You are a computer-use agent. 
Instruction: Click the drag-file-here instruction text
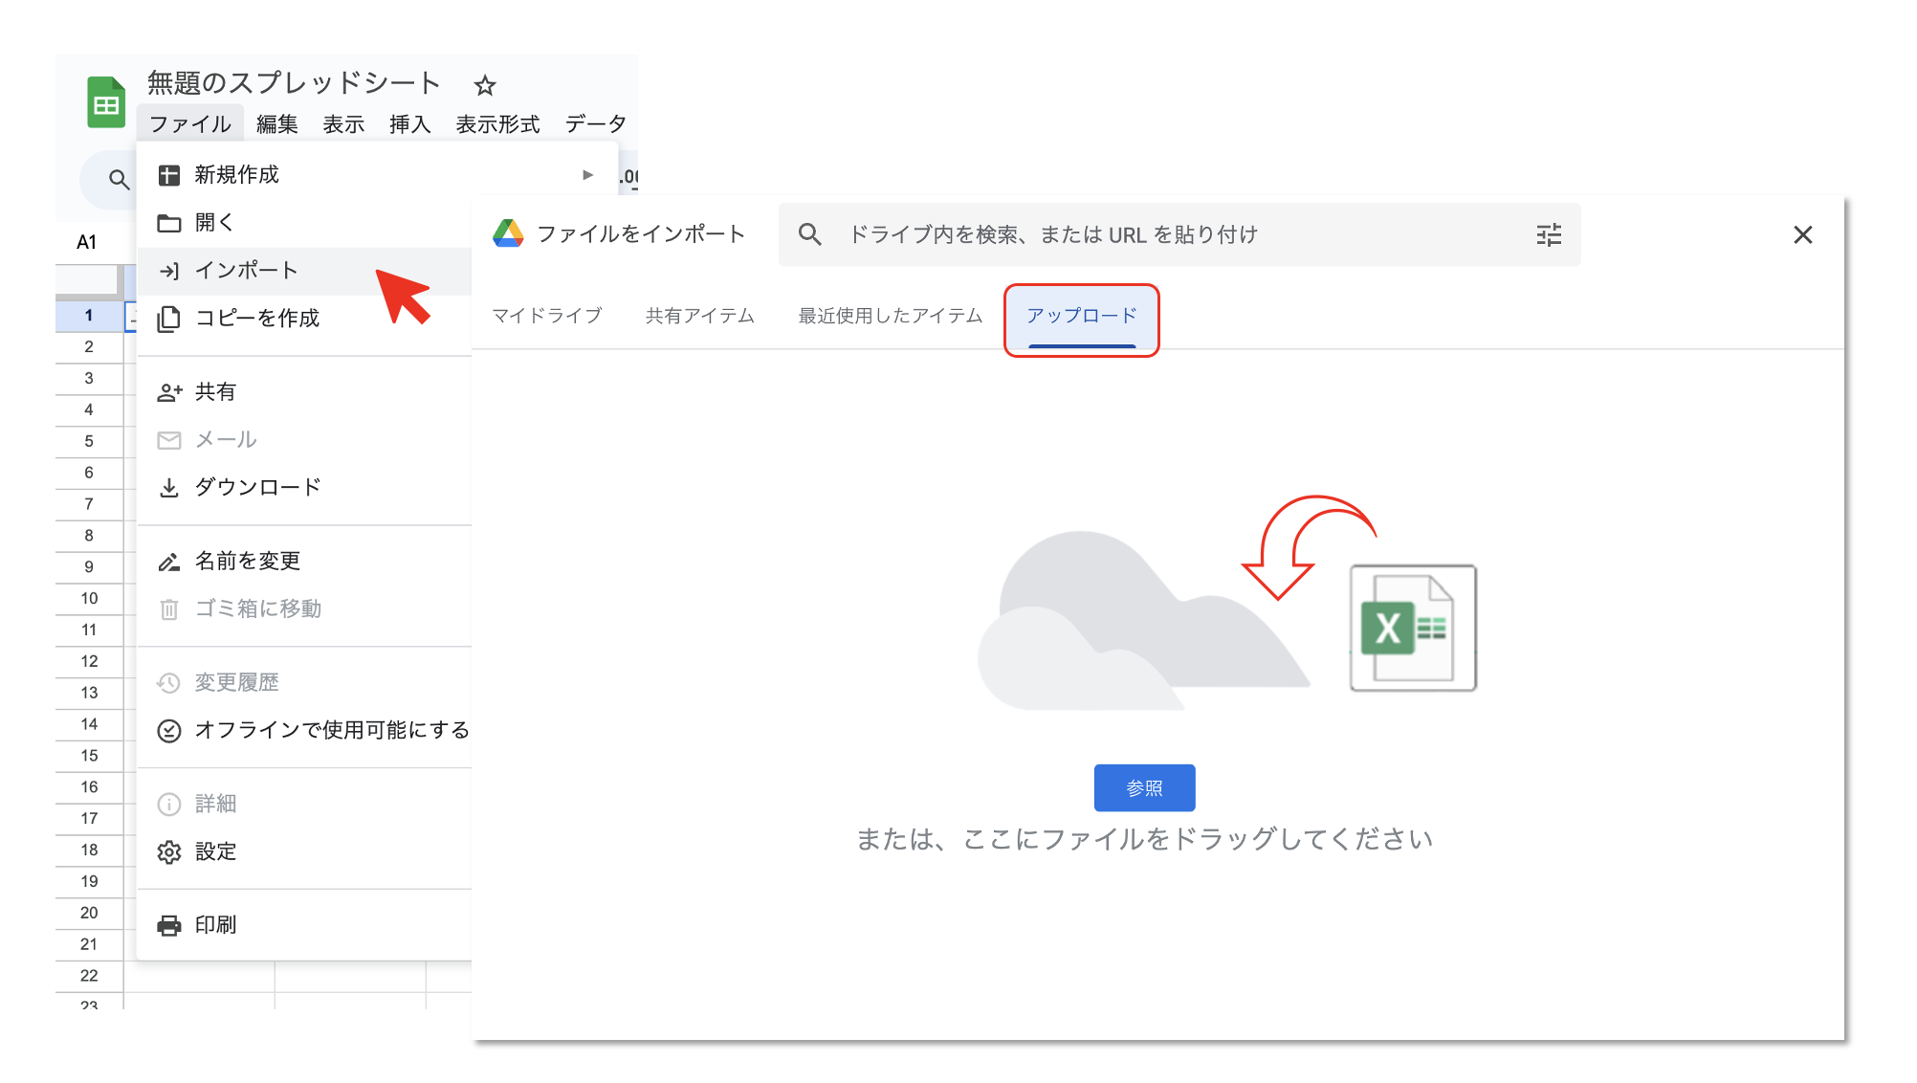[x=1144, y=839]
